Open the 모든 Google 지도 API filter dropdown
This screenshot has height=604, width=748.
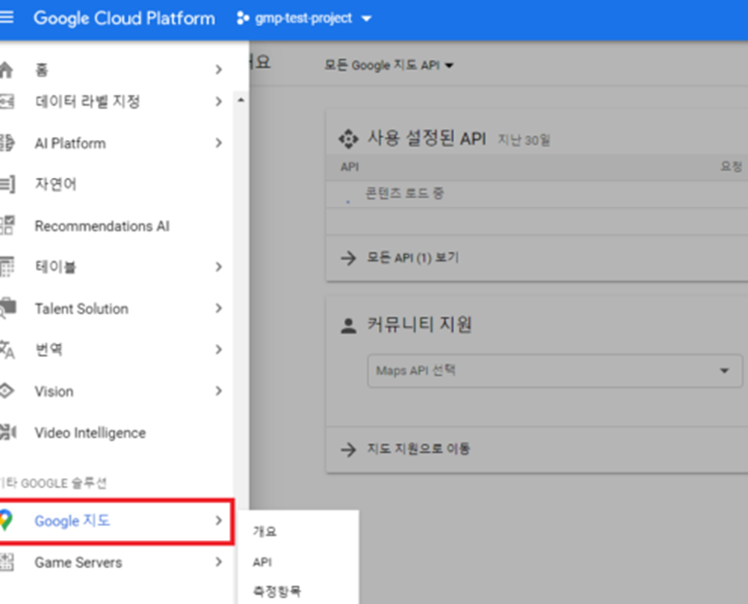[389, 65]
